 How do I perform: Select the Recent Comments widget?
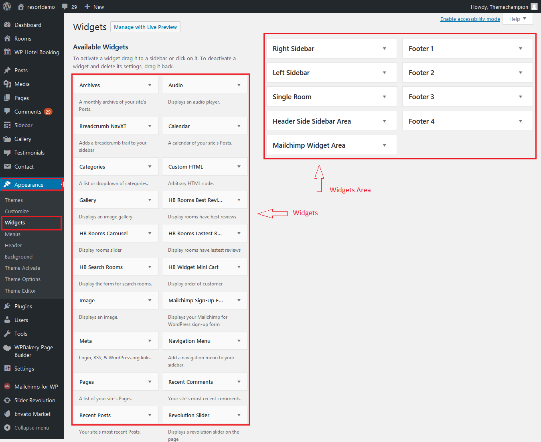click(205, 382)
